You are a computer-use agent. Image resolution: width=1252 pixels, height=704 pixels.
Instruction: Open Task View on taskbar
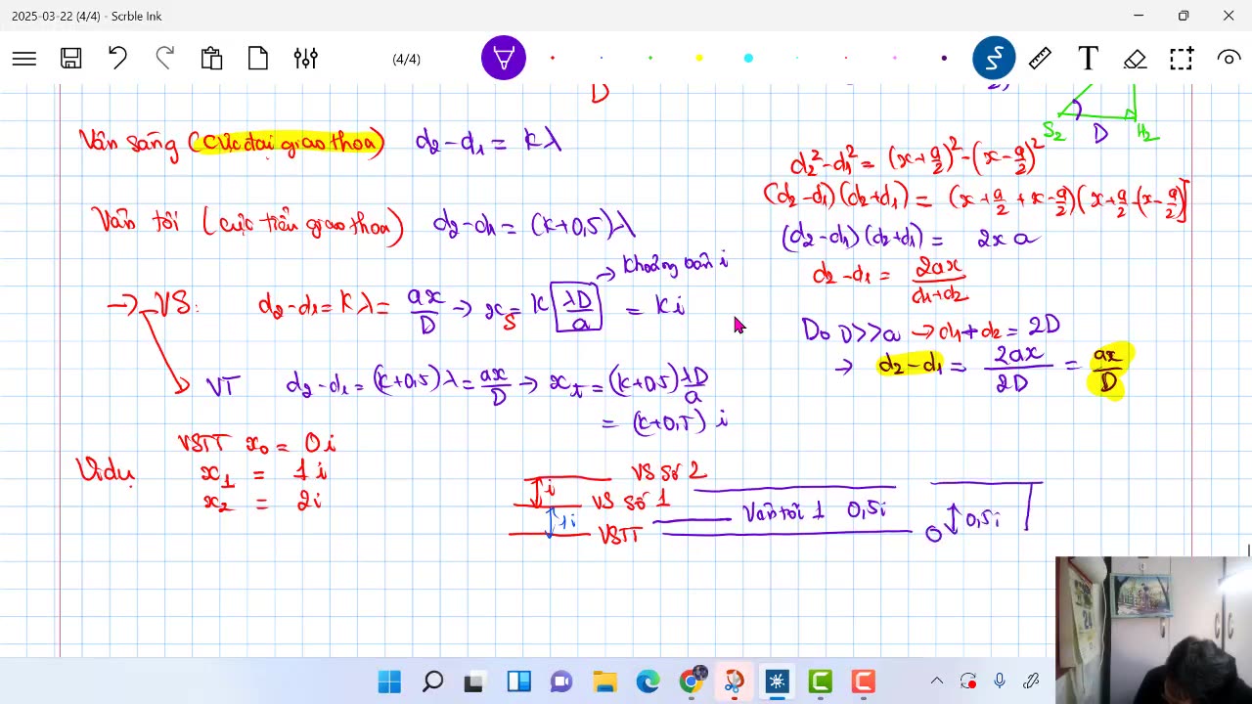click(475, 682)
